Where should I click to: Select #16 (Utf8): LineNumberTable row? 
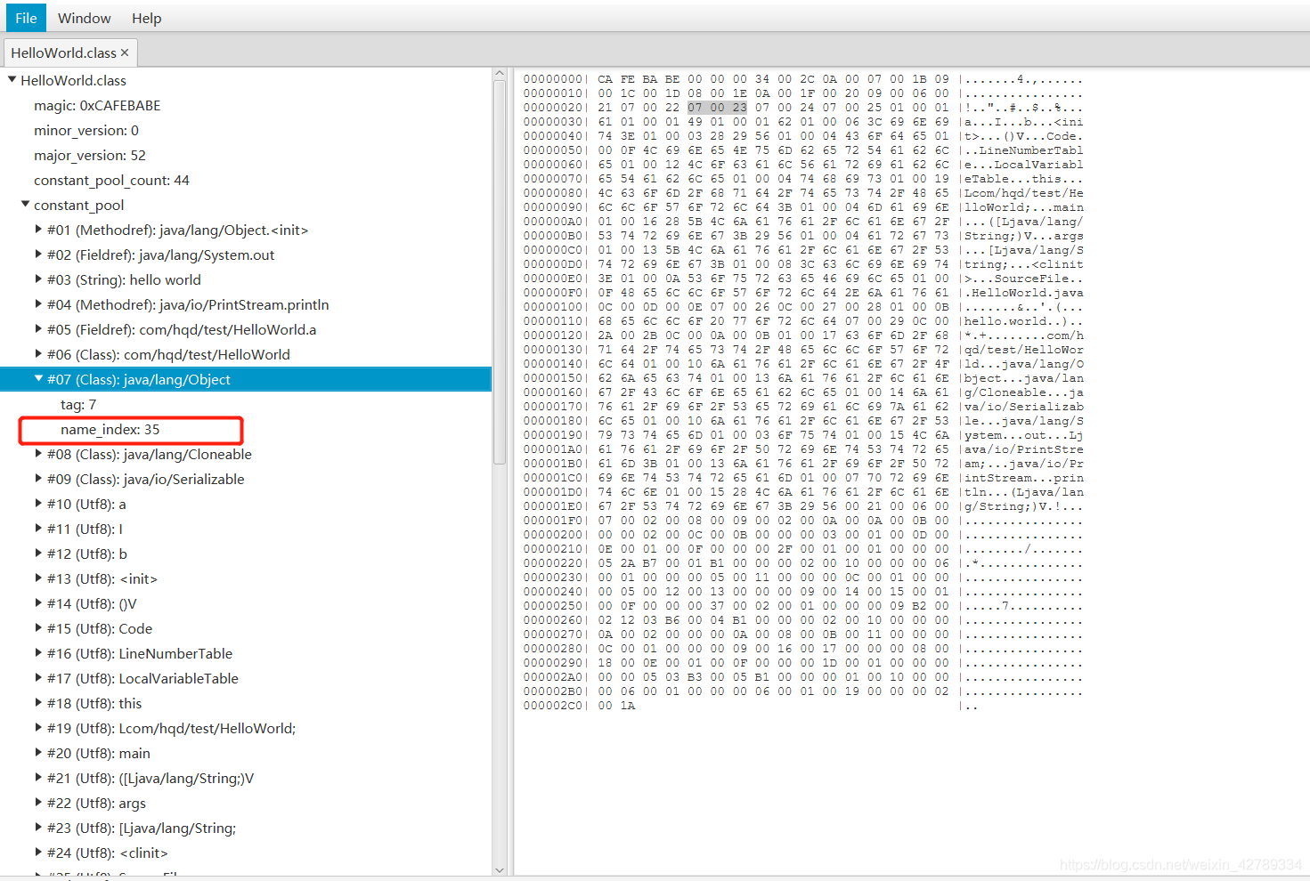click(246, 653)
